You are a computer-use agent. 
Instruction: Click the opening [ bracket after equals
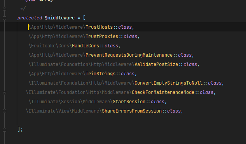coord(84,18)
